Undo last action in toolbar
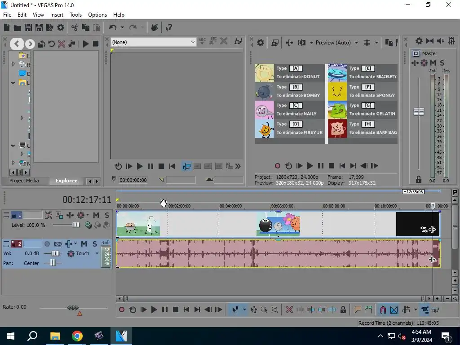The image size is (460, 345). click(x=113, y=27)
